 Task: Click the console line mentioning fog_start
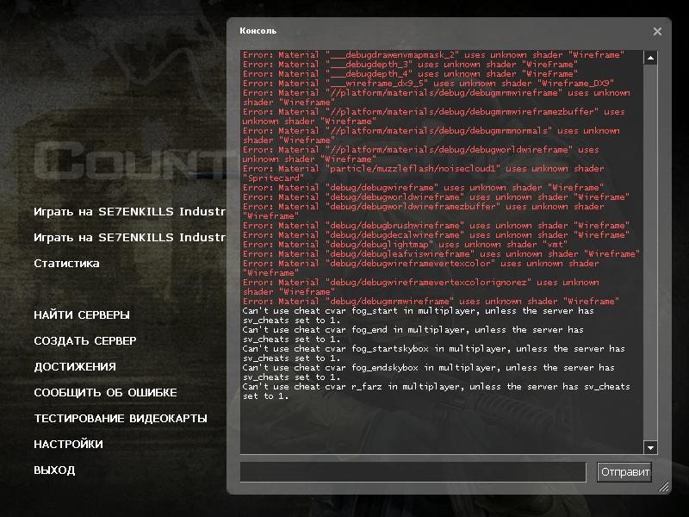point(418,315)
